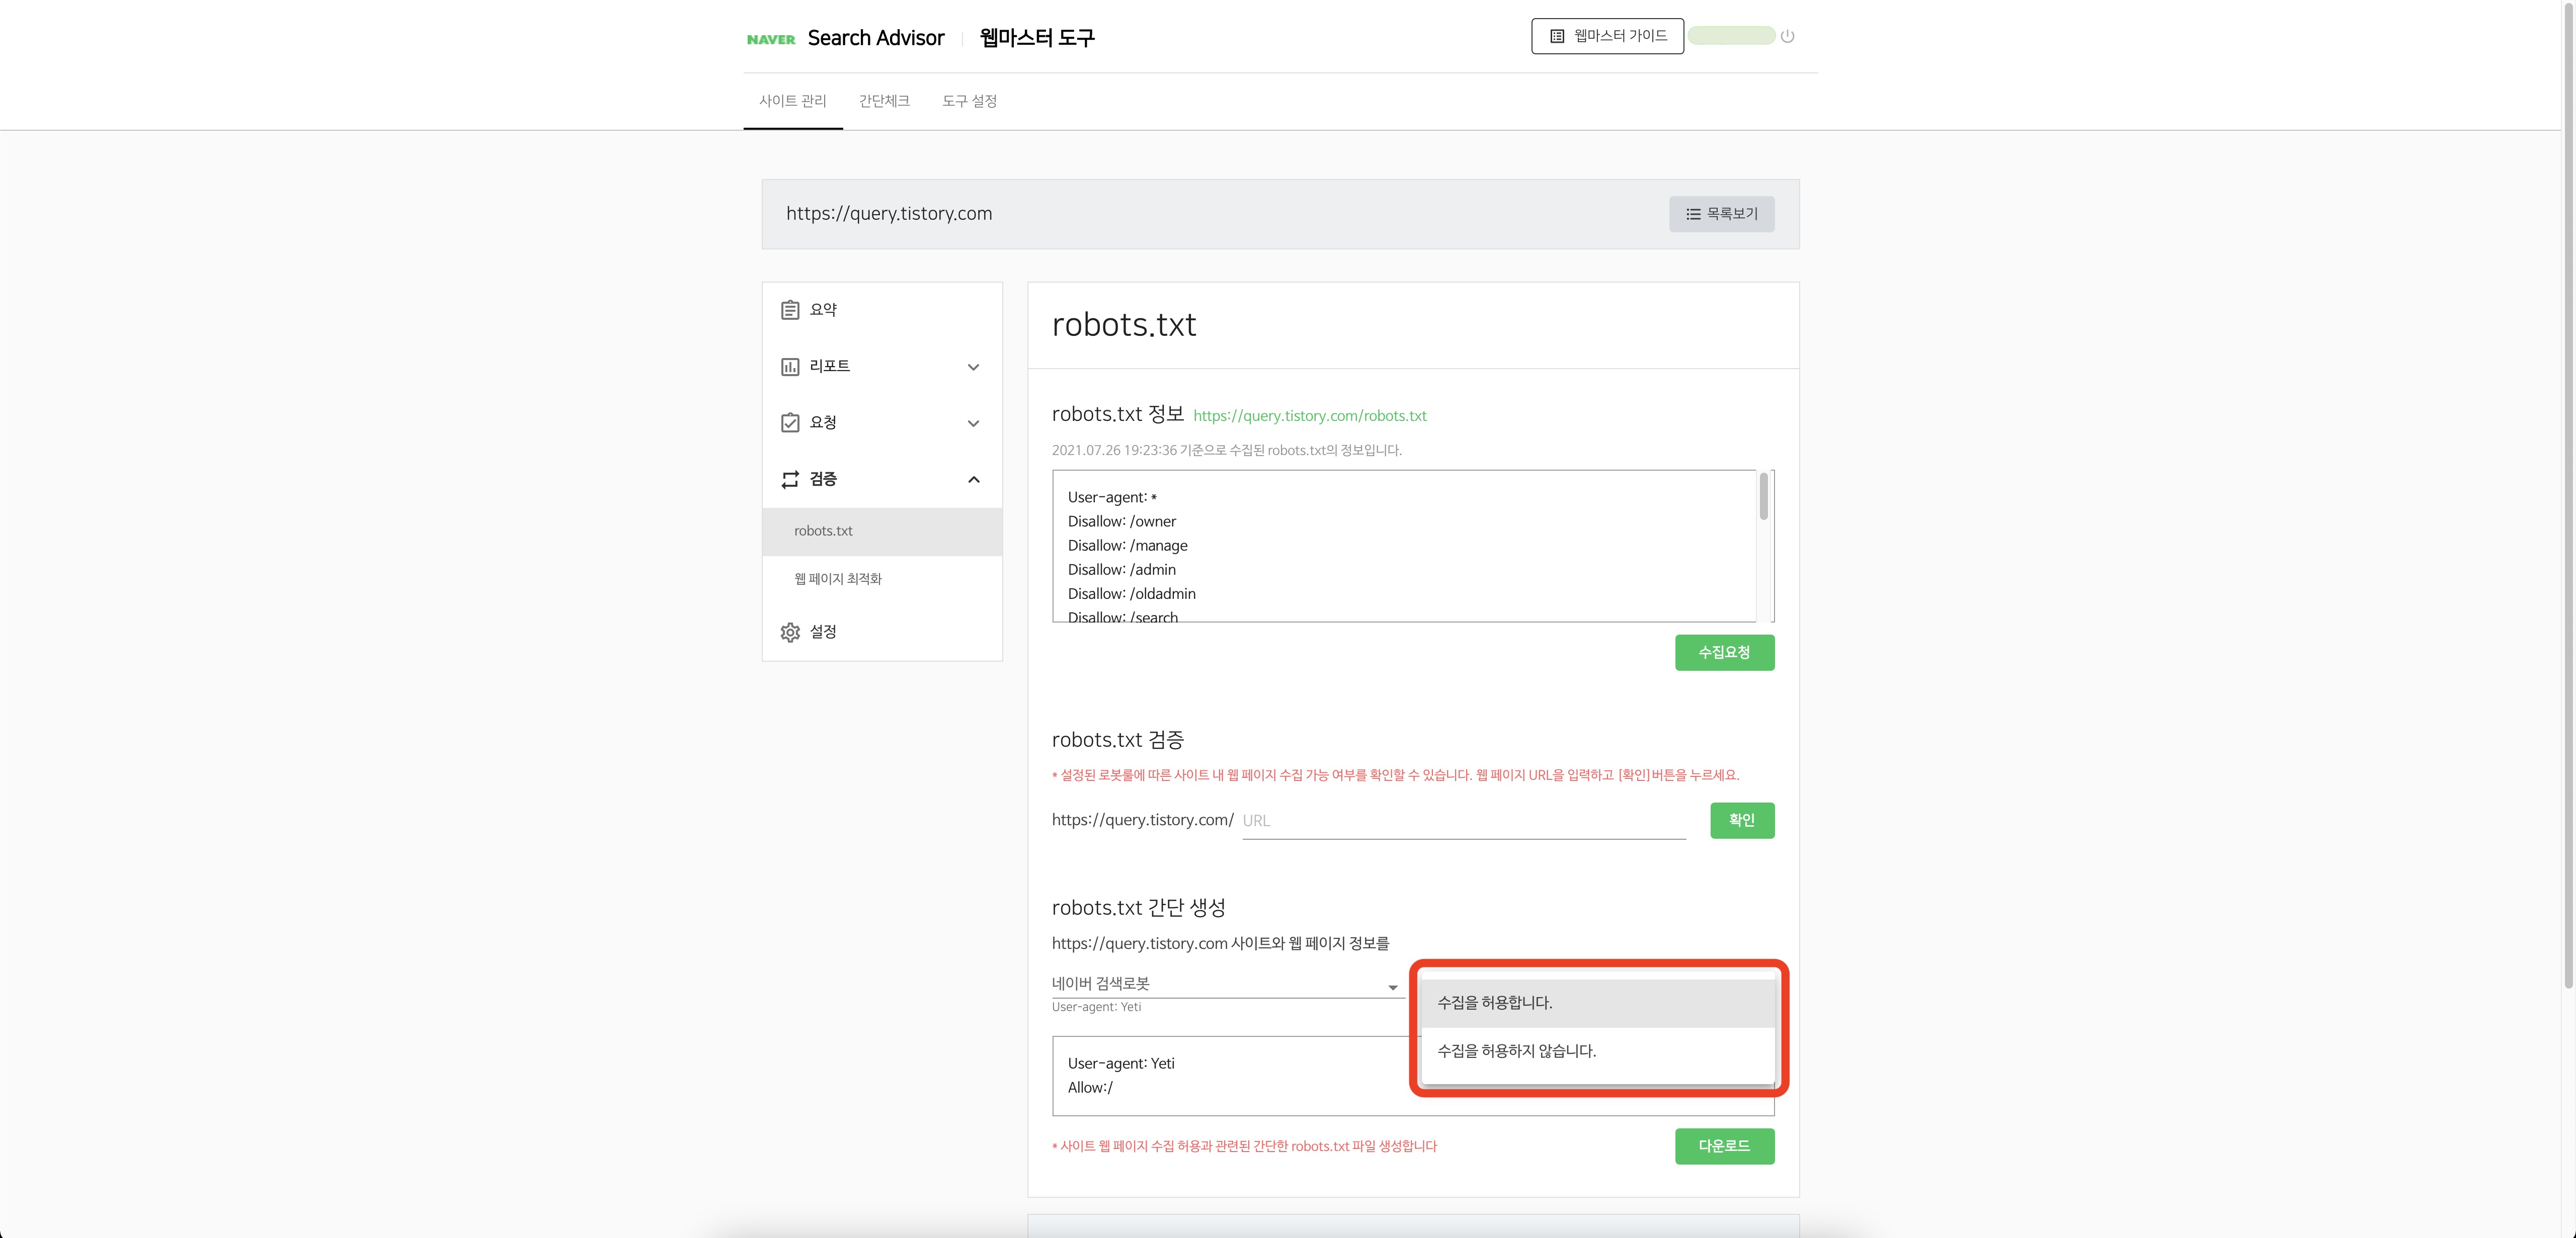2576x1238 pixels.
Task: Click the Search Advisor title link
Action: point(875,38)
